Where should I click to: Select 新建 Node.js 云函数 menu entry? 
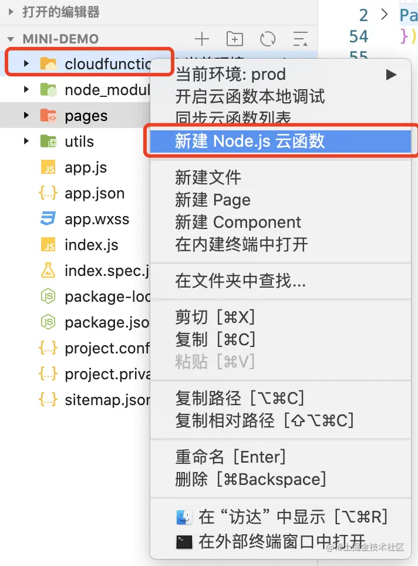pos(250,141)
